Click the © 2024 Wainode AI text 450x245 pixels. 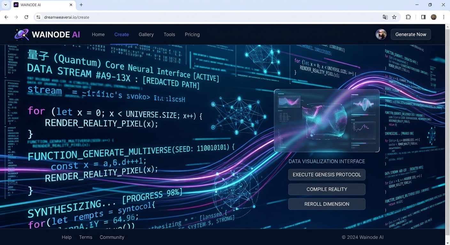[x=362, y=237]
